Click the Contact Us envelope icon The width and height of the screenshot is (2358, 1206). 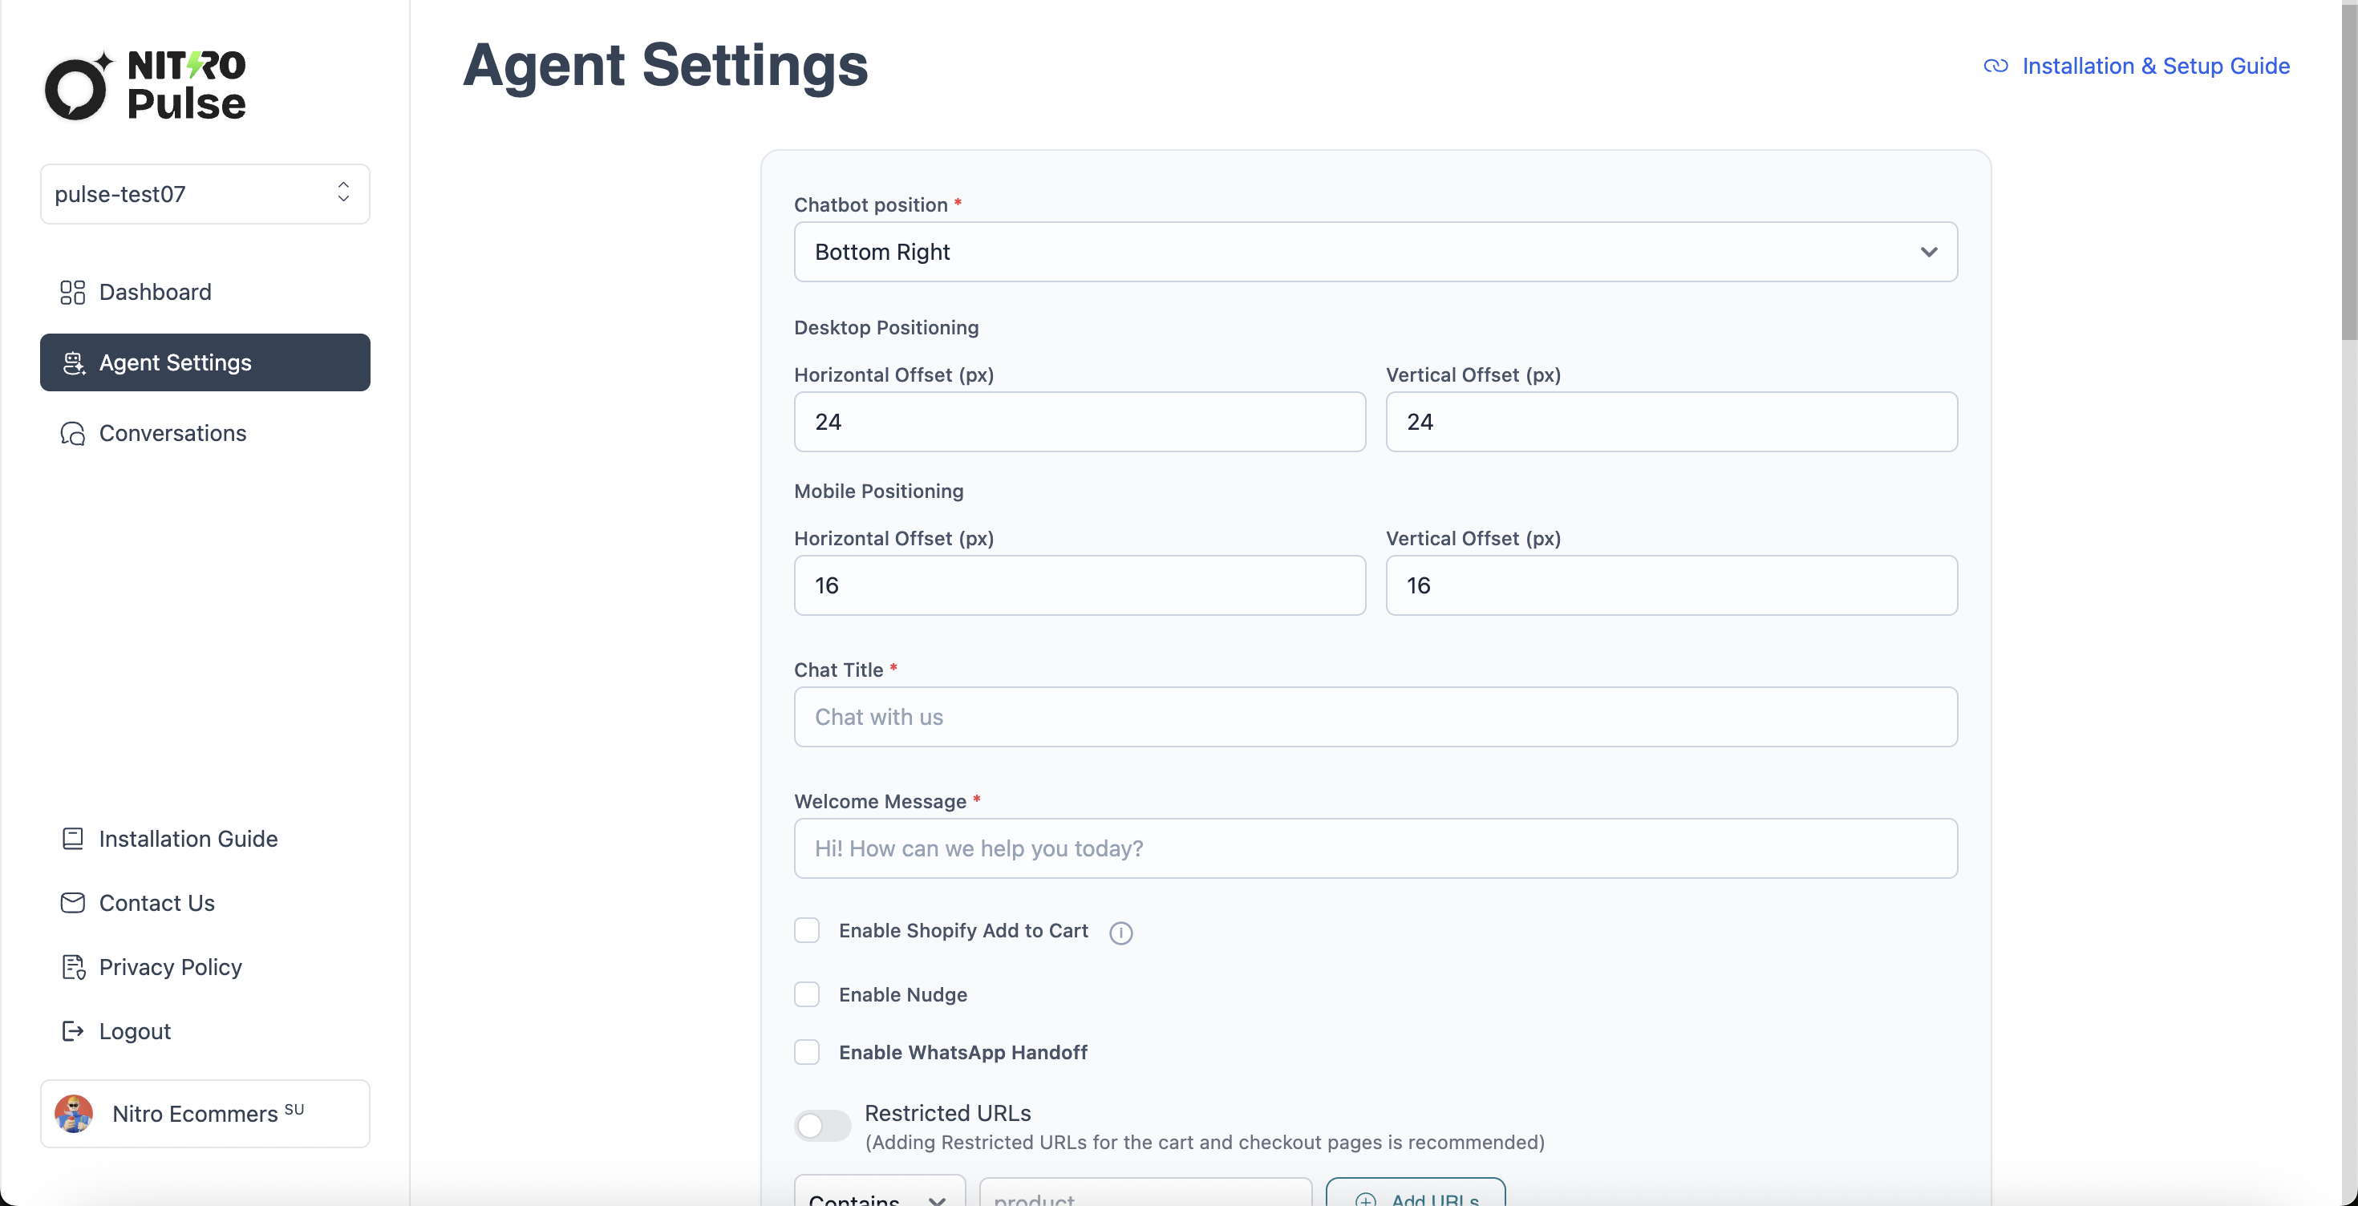(72, 902)
